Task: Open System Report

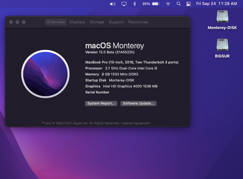Action: coord(101,104)
